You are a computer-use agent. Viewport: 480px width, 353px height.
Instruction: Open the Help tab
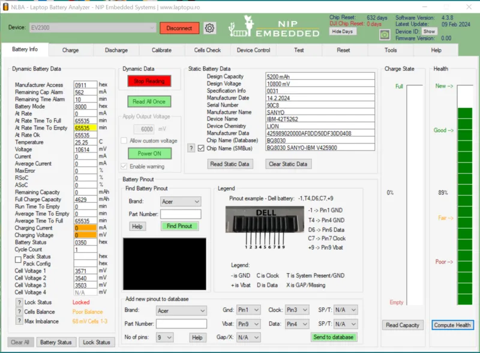[436, 50]
